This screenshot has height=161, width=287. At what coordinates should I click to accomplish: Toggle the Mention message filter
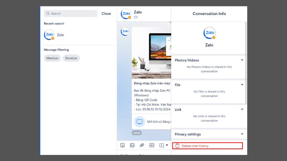[x=52, y=58]
